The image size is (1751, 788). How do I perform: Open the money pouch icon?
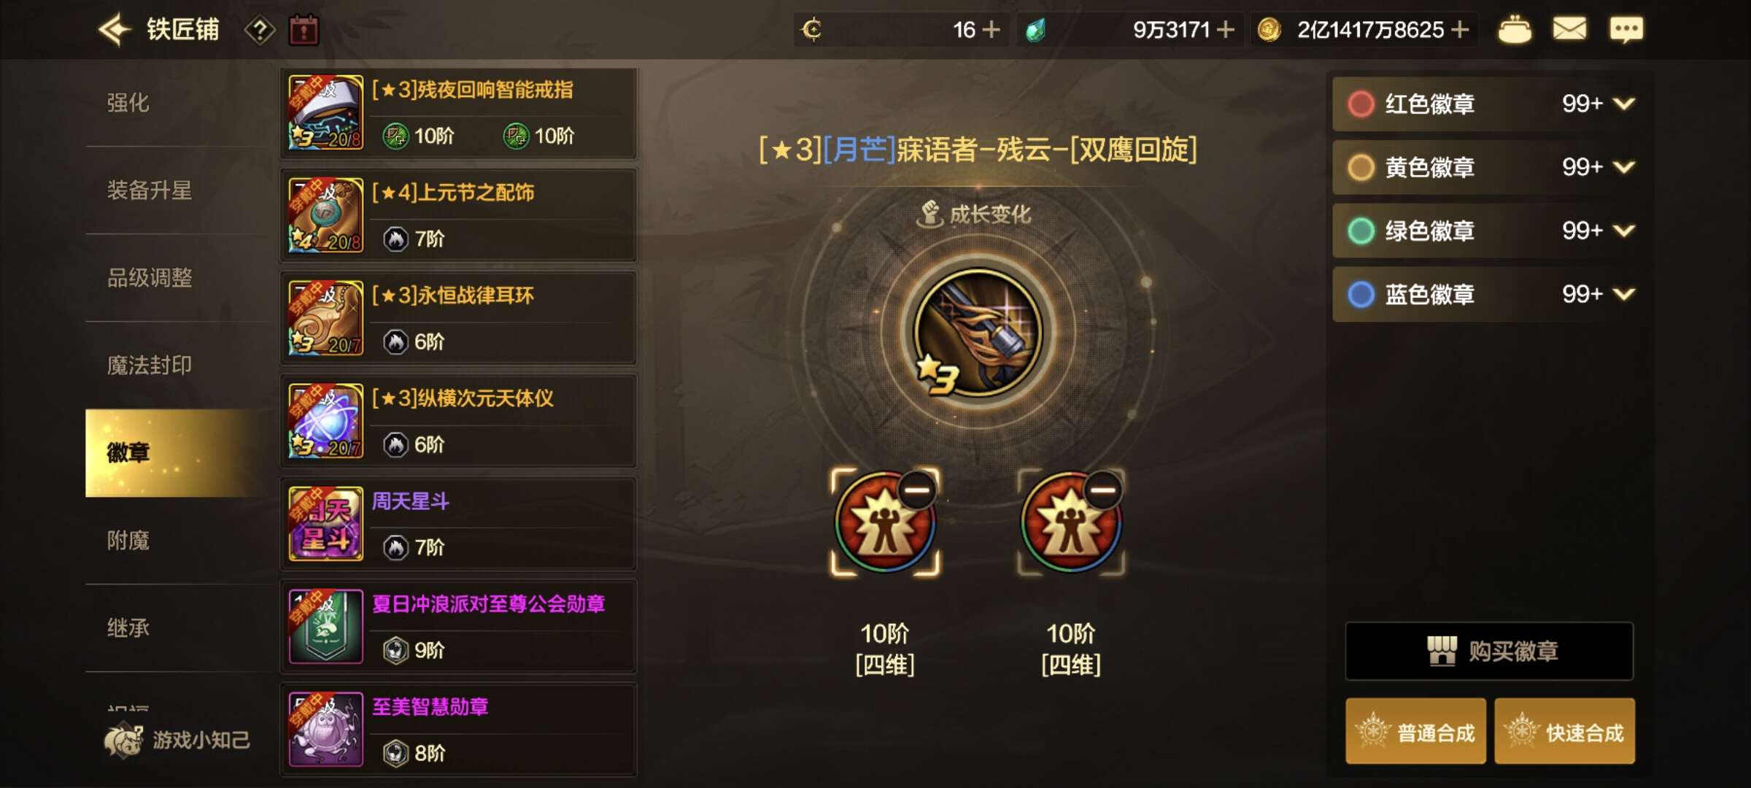1515,30
